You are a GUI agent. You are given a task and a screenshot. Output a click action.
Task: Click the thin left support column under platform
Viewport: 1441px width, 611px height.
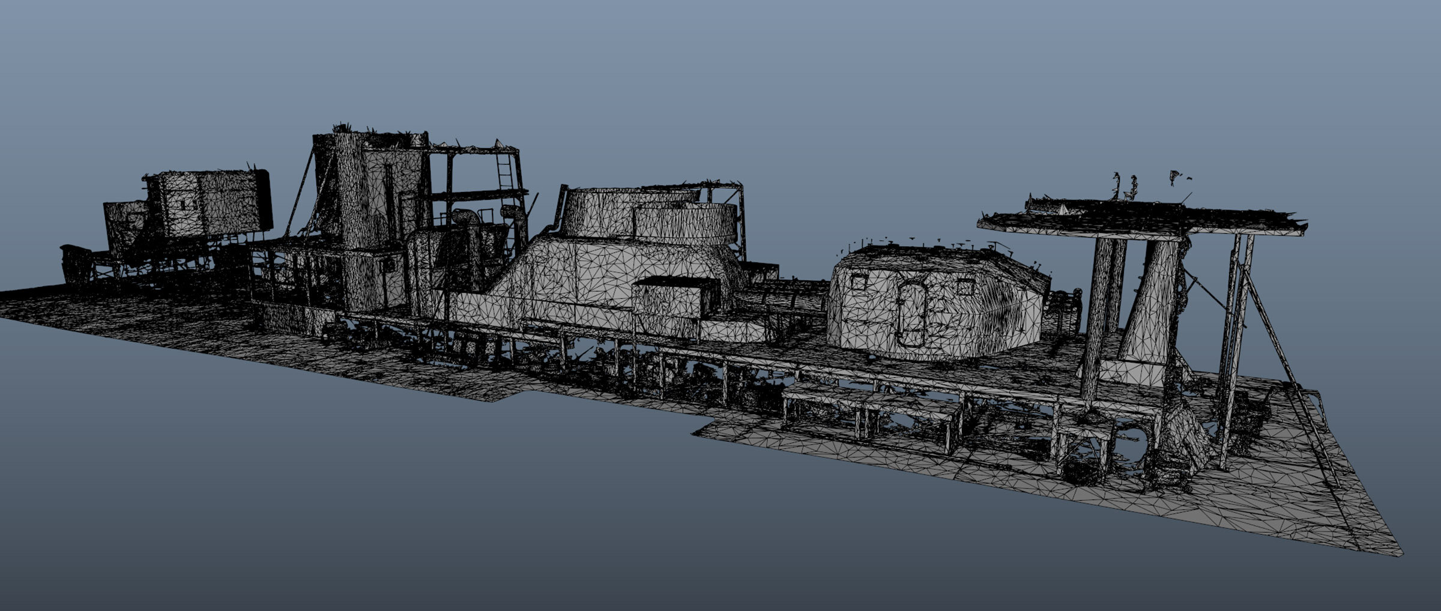click(1094, 318)
